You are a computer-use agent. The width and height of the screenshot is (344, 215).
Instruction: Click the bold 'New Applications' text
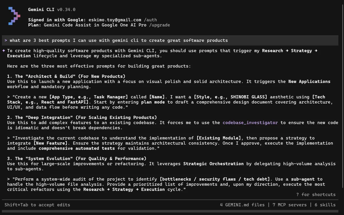click(x=309, y=81)
